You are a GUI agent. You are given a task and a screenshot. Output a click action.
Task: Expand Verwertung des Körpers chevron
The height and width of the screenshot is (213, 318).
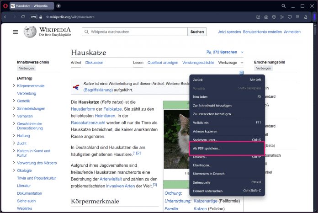click(x=14, y=163)
